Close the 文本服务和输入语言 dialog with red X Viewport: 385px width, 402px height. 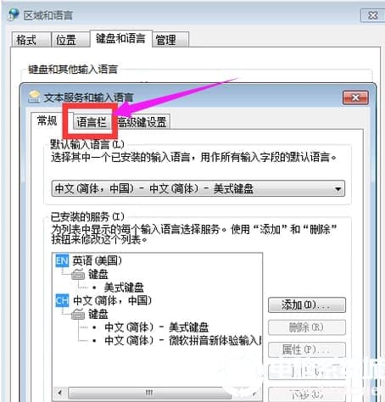355,98
